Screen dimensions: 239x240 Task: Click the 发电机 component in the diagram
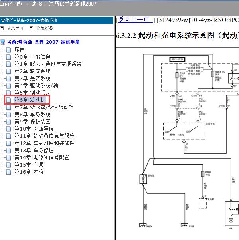pyautogui.click(x=203, y=203)
